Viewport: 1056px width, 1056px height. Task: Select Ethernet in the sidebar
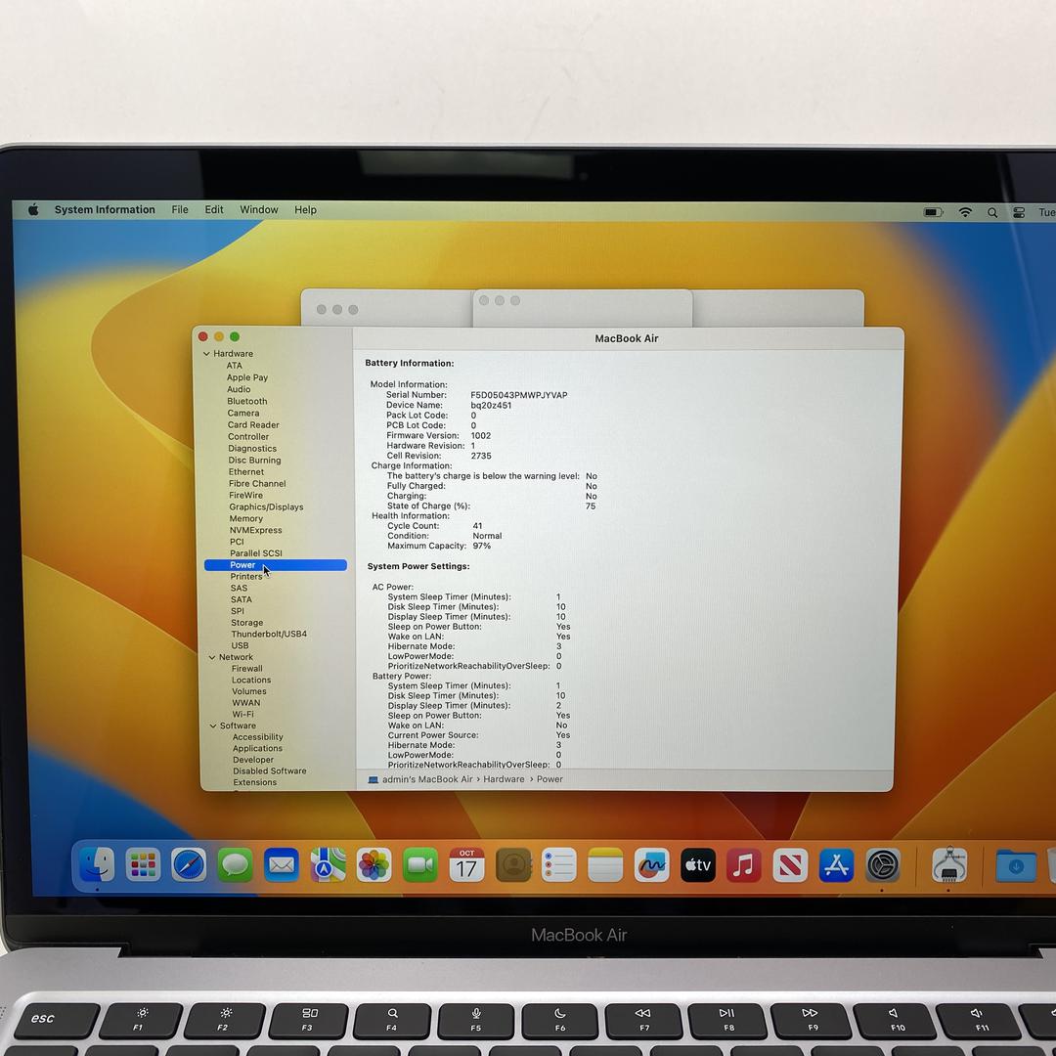pyautogui.click(x=246, y=472)
